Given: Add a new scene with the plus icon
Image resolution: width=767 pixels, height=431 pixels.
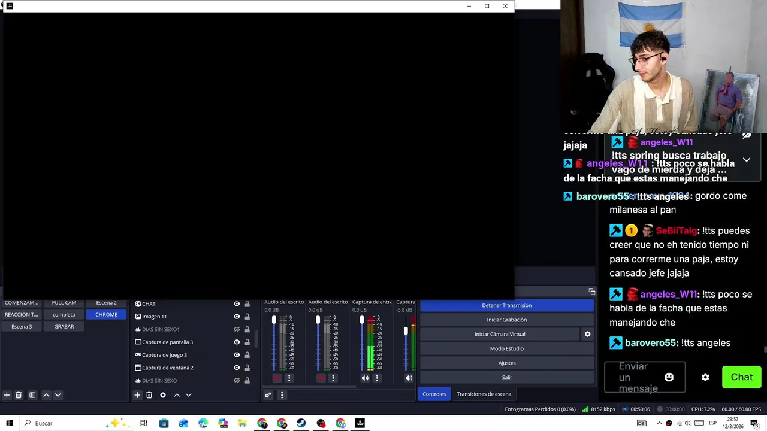Looking at the screenshot, I should [7, 395].
